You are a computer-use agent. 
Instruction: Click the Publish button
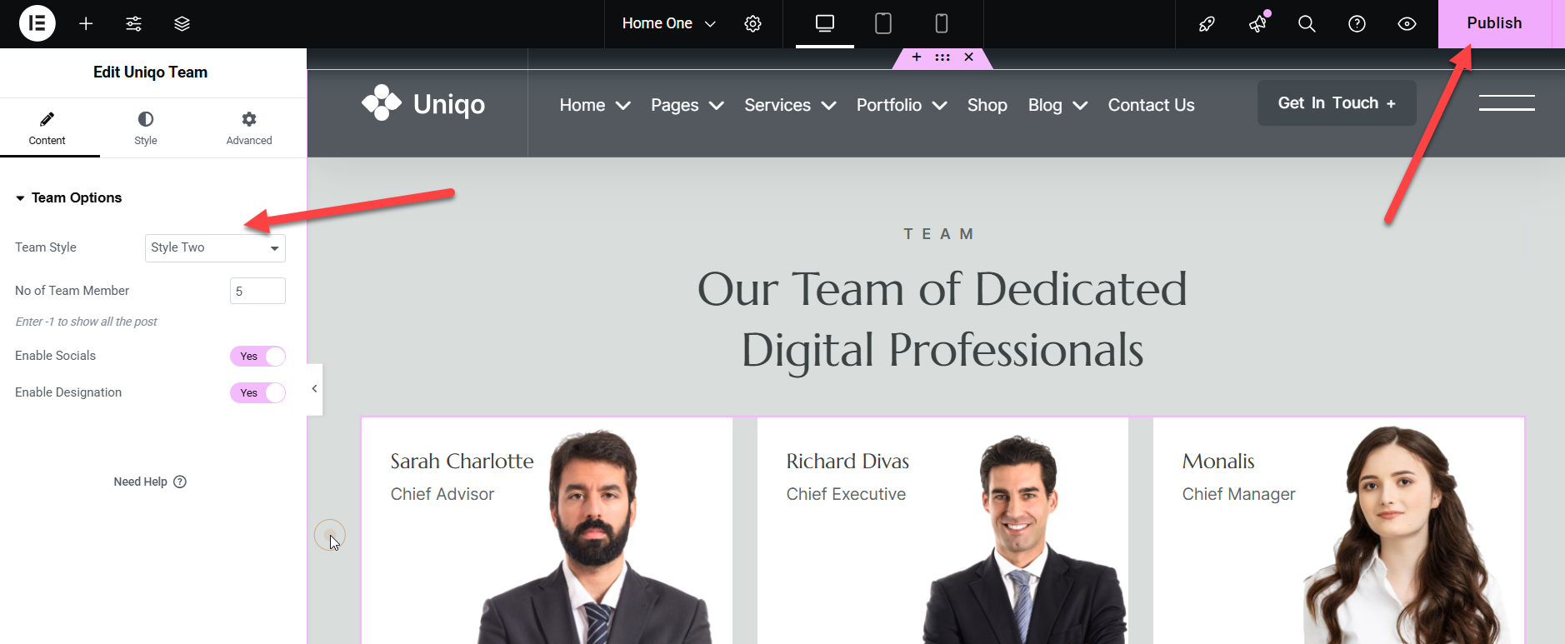coord(1493,23)
